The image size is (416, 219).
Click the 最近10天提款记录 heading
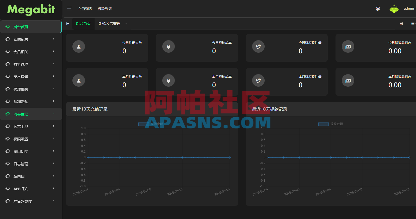pos(270,109)
